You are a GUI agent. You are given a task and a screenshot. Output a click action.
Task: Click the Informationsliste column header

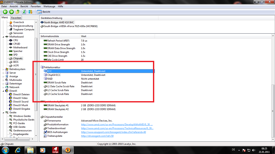coord(60,36)
